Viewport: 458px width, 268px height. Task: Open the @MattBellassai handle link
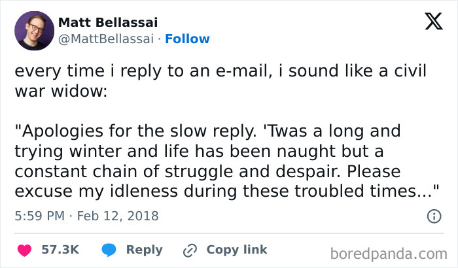pos(108,39)
